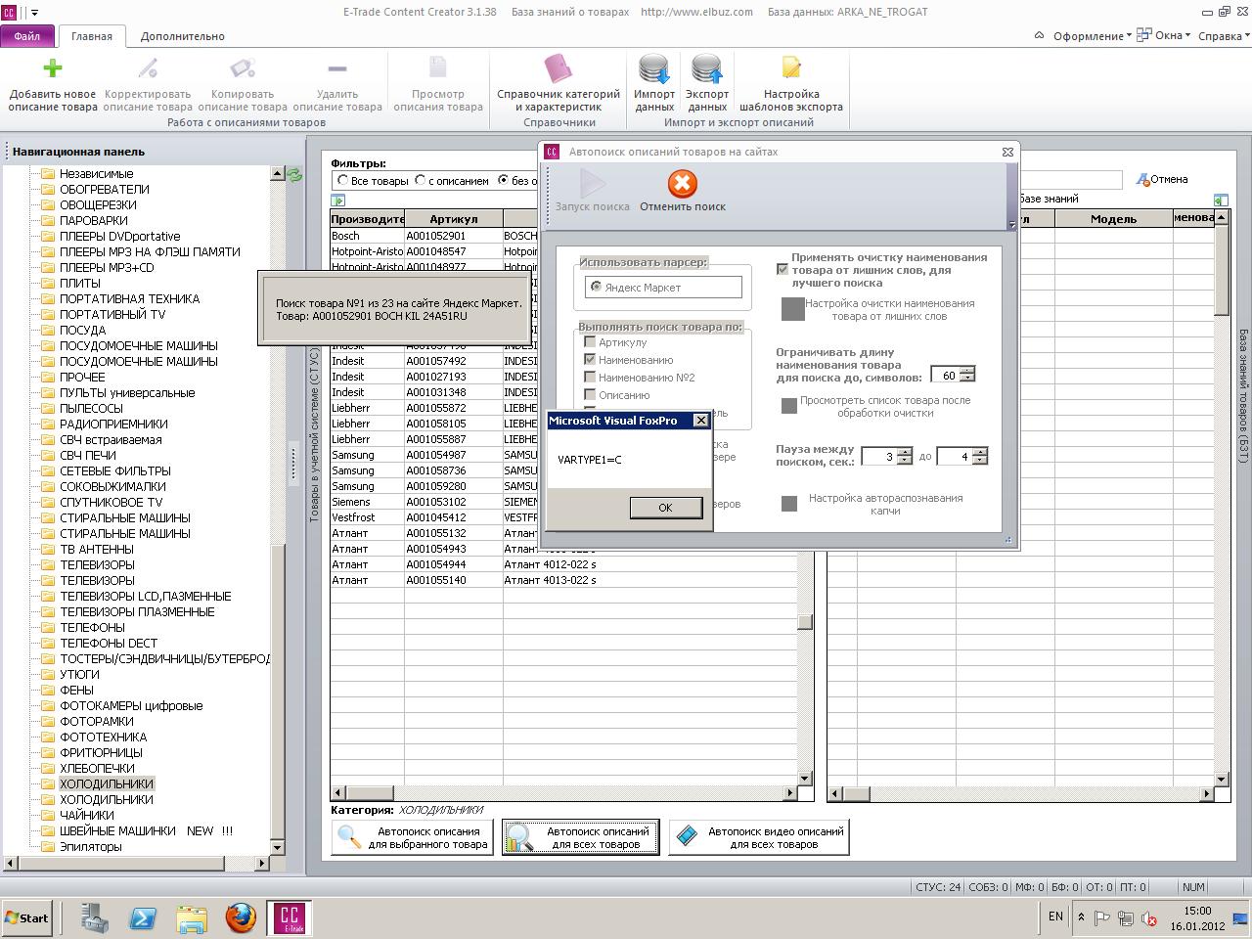Open the Справка dropdown menu
Image resolution: width=1252 pixels, height=939 pixels.
1224,36
